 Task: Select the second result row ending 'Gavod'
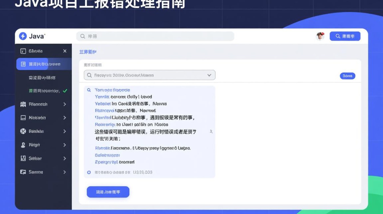123,97
